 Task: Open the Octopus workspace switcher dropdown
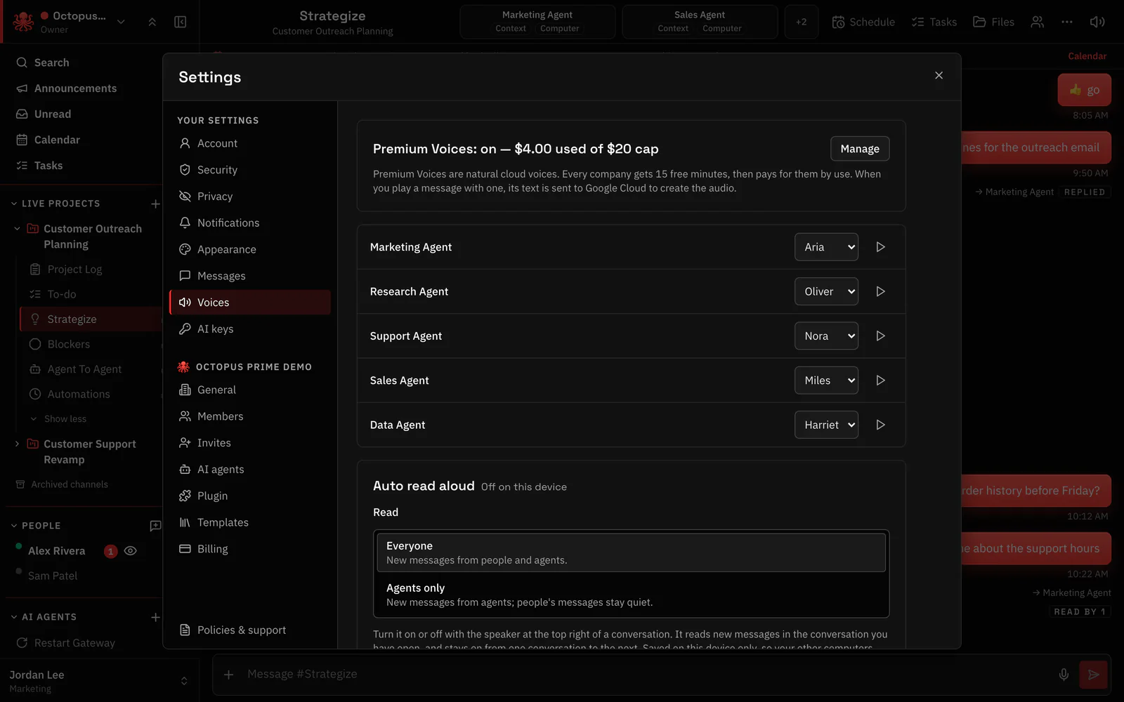tap(121, 22)
